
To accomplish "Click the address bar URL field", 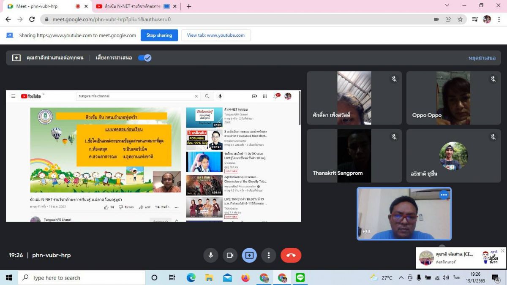I will tap(211, 19).
